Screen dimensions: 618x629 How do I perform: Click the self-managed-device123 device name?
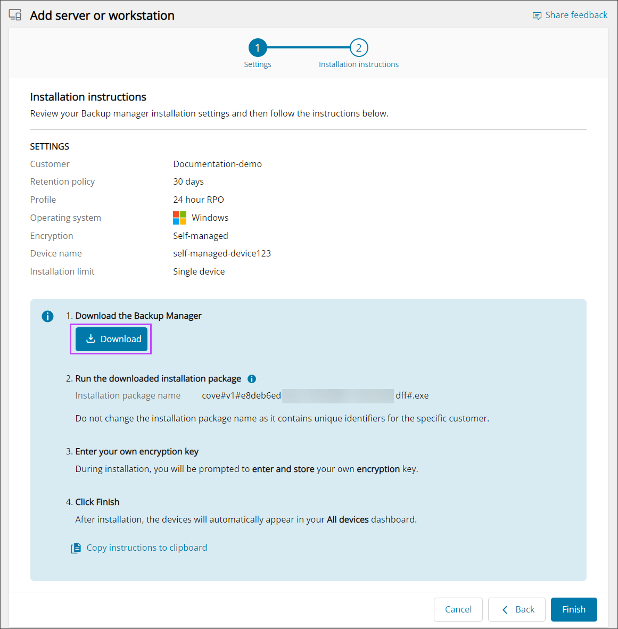tap(222, 253)
